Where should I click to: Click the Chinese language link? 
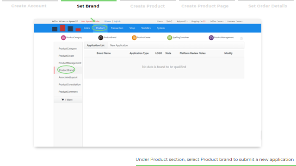tap(107, 22)
